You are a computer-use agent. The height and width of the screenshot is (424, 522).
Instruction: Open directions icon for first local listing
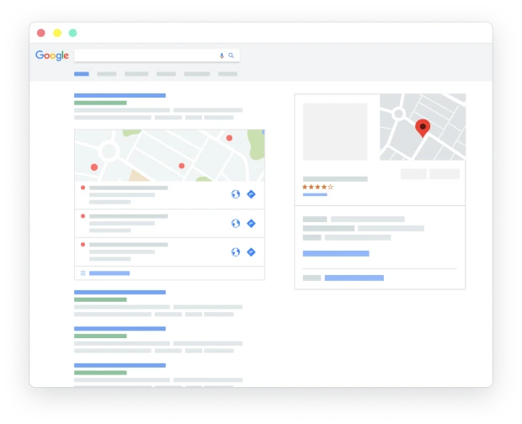252,194
